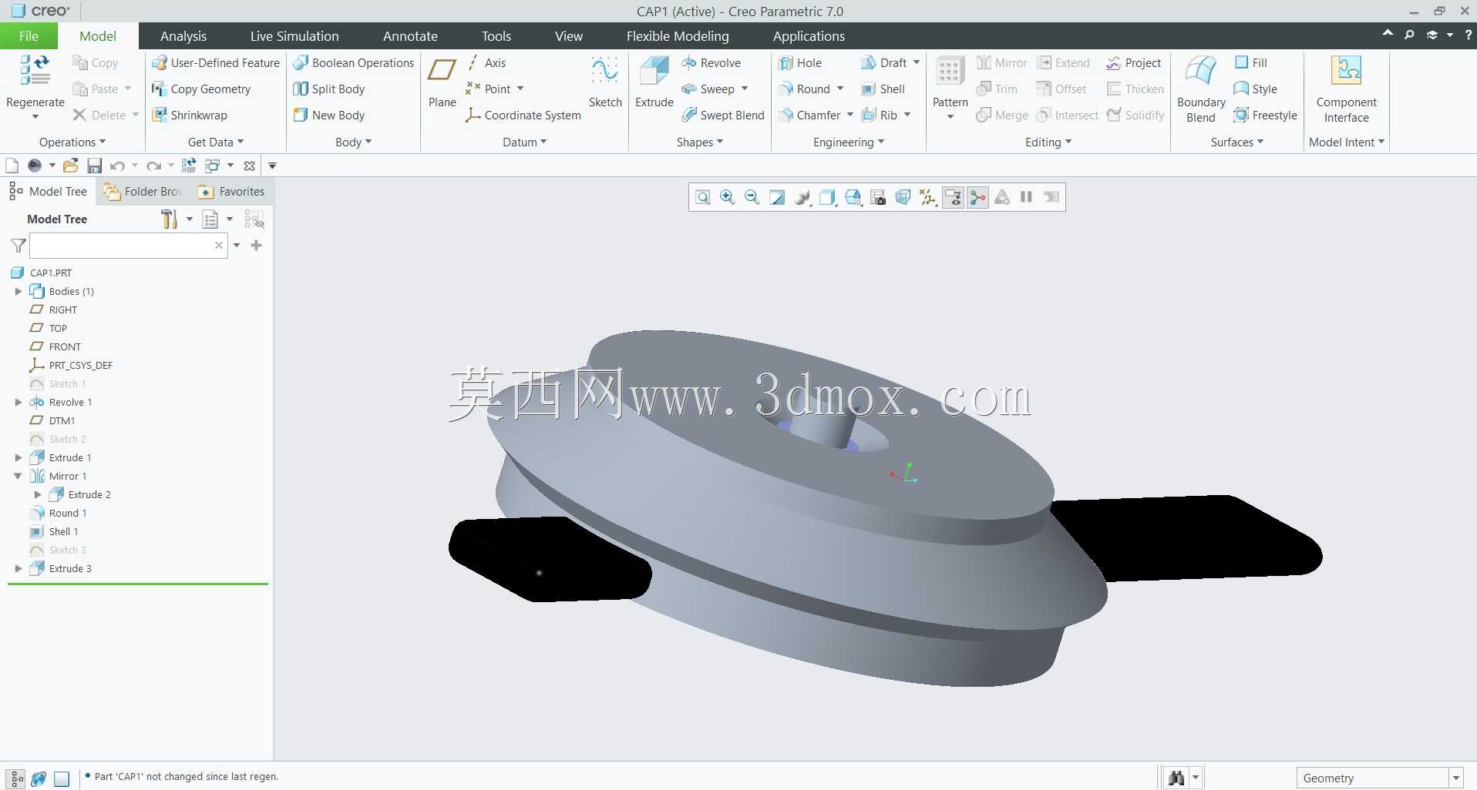Expand the Engineering group dropdown
Viewport: 1477px width, 790px height.
point(849,142)
